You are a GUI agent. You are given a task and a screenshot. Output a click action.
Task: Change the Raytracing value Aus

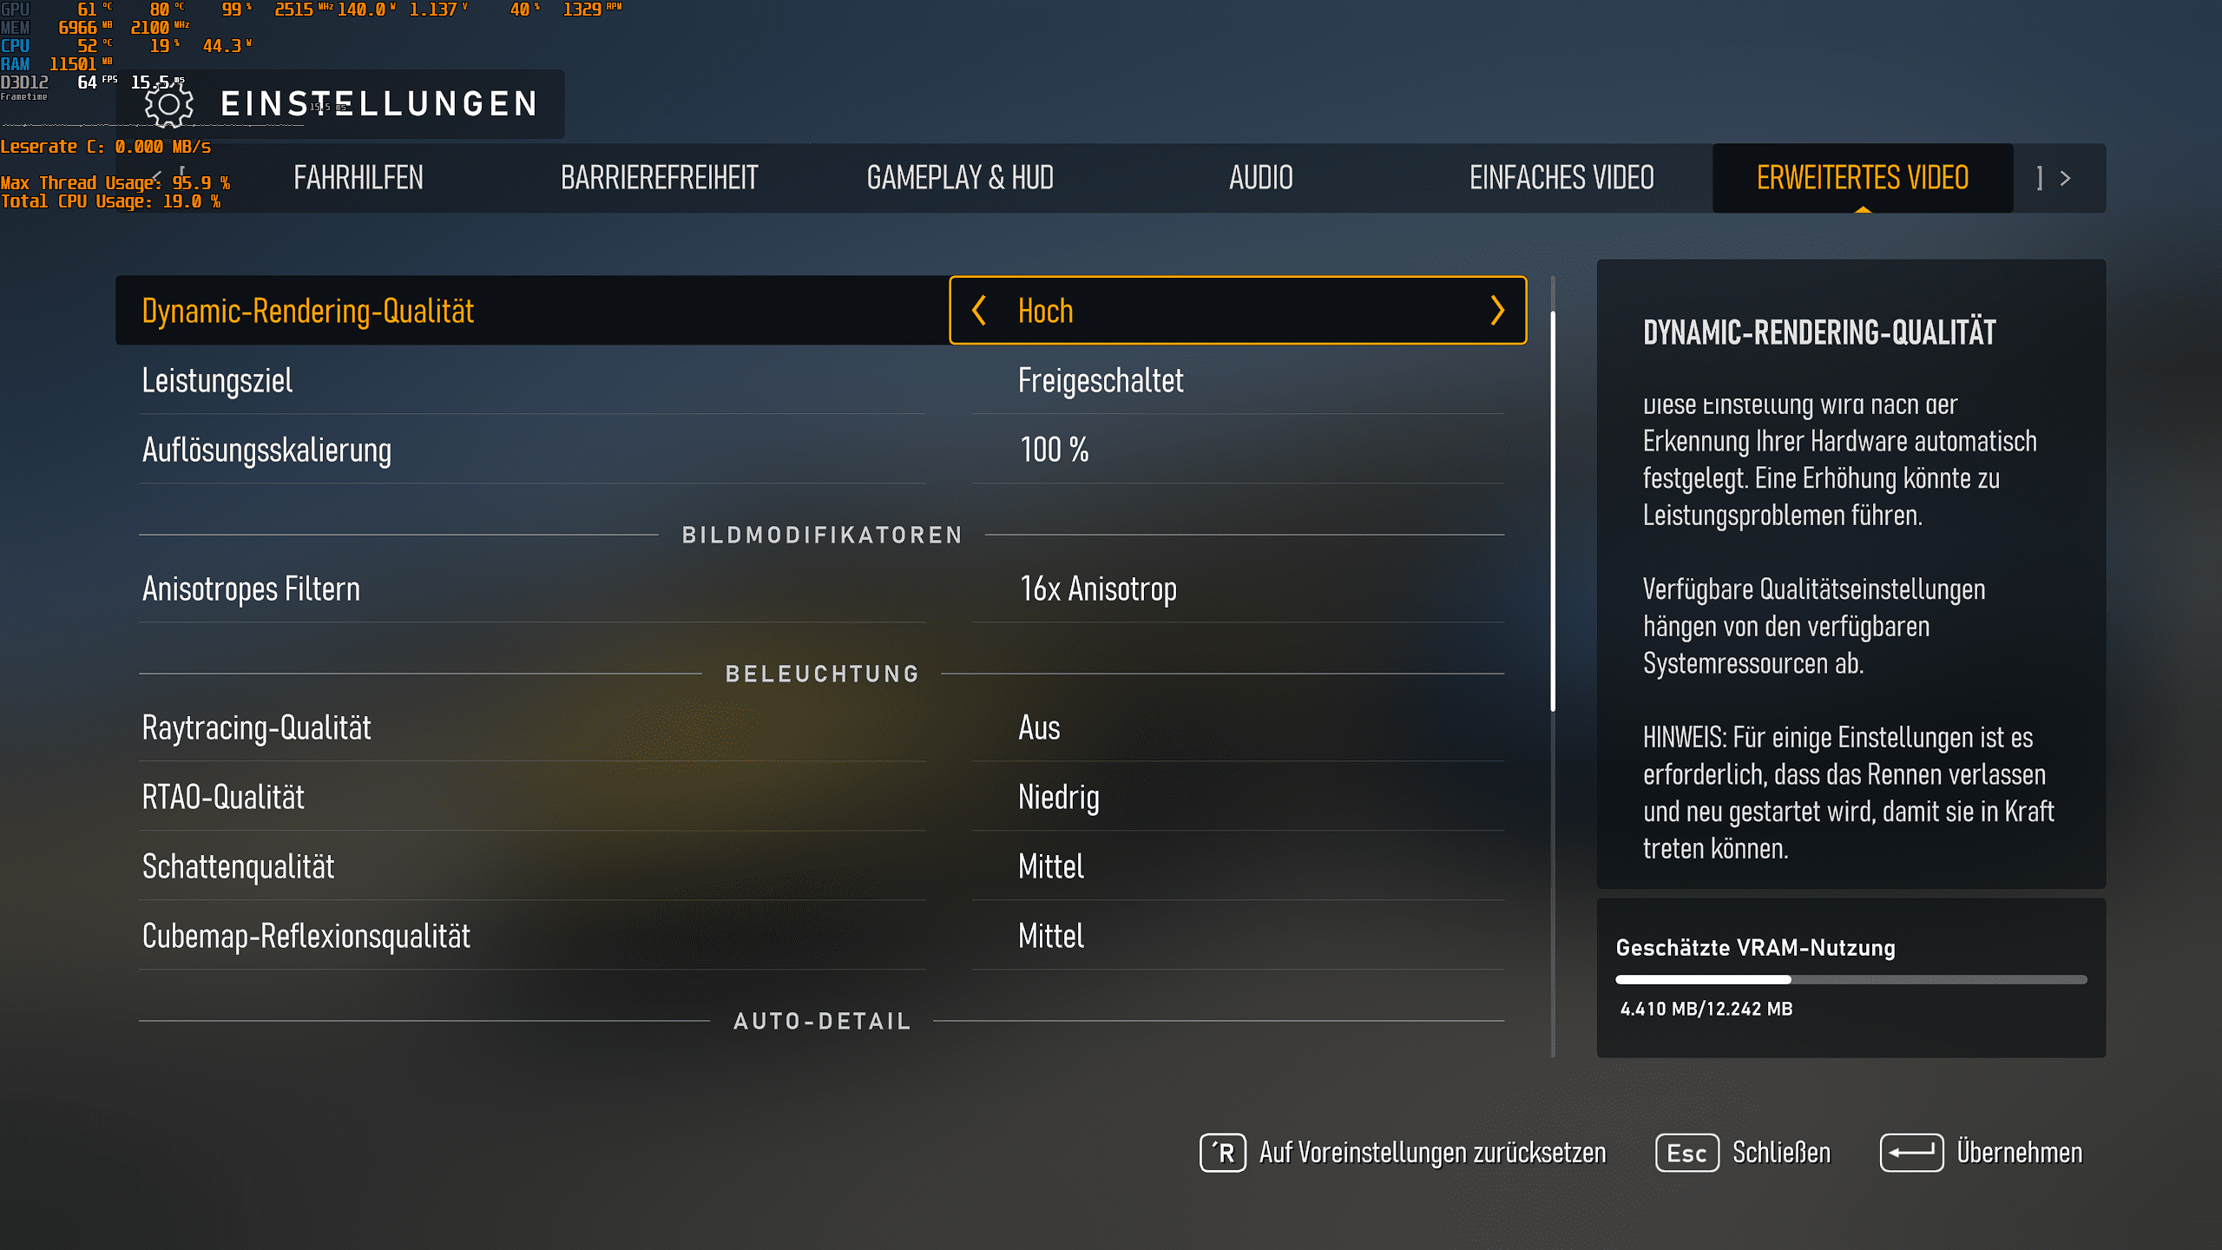tap(1039, 727)
